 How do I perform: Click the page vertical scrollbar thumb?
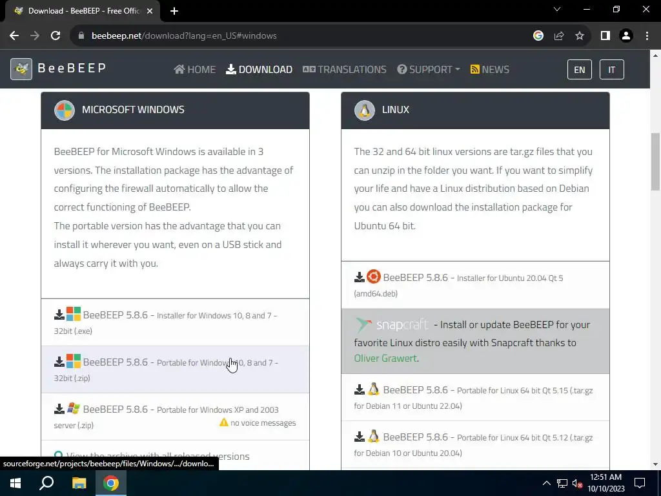[x=655, y=161]
